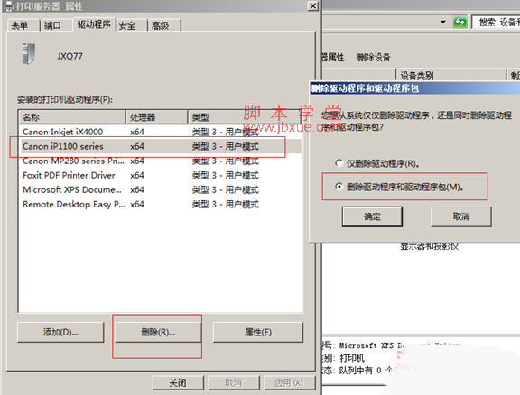520x395 pixels.
Task: Select Canon Inkjet iX4000 driver row
Action: click(x=161, y=132)
